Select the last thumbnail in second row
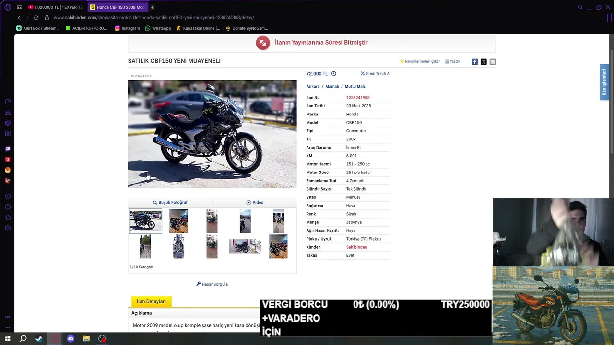The height and width of the screenshot is (345, 614). coord(278,246)
